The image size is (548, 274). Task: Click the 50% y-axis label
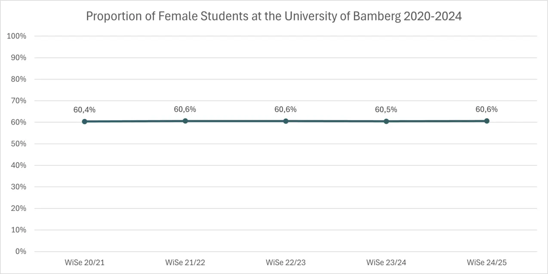[x=18, y=144]
